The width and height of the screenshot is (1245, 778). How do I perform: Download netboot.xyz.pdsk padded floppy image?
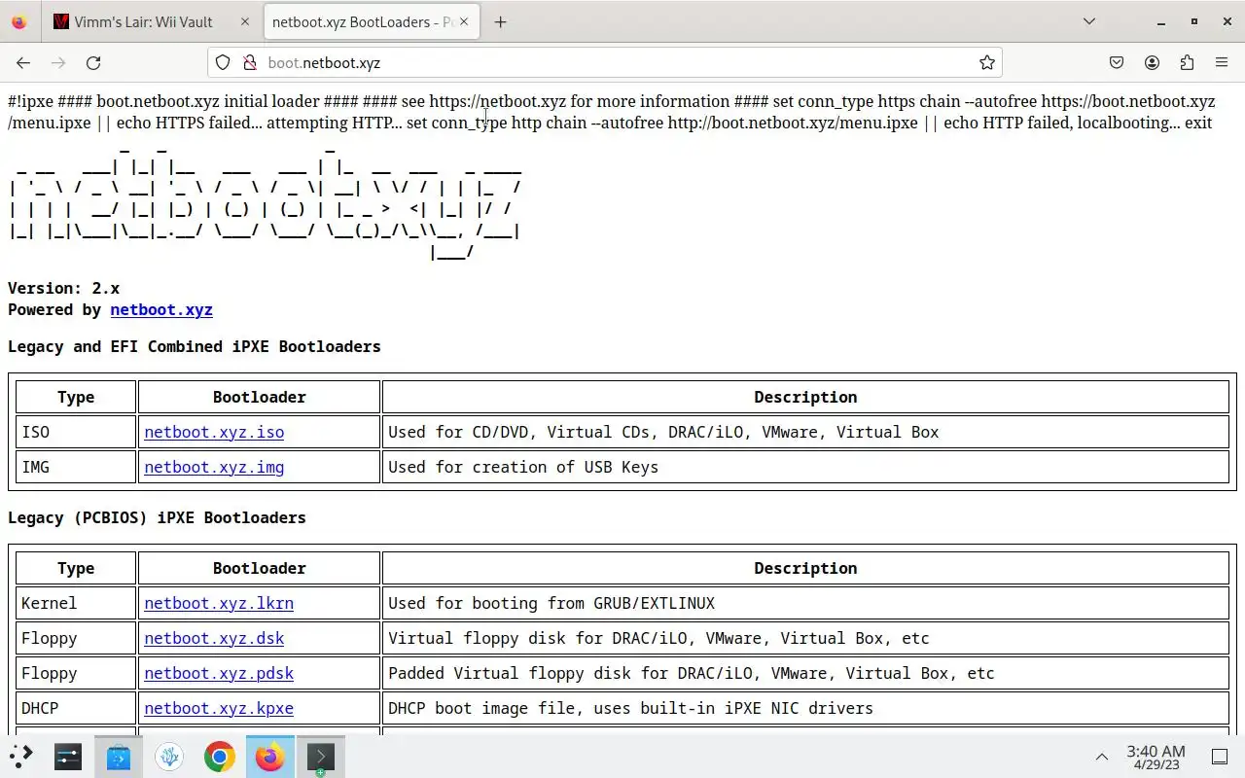pos(219,673)
